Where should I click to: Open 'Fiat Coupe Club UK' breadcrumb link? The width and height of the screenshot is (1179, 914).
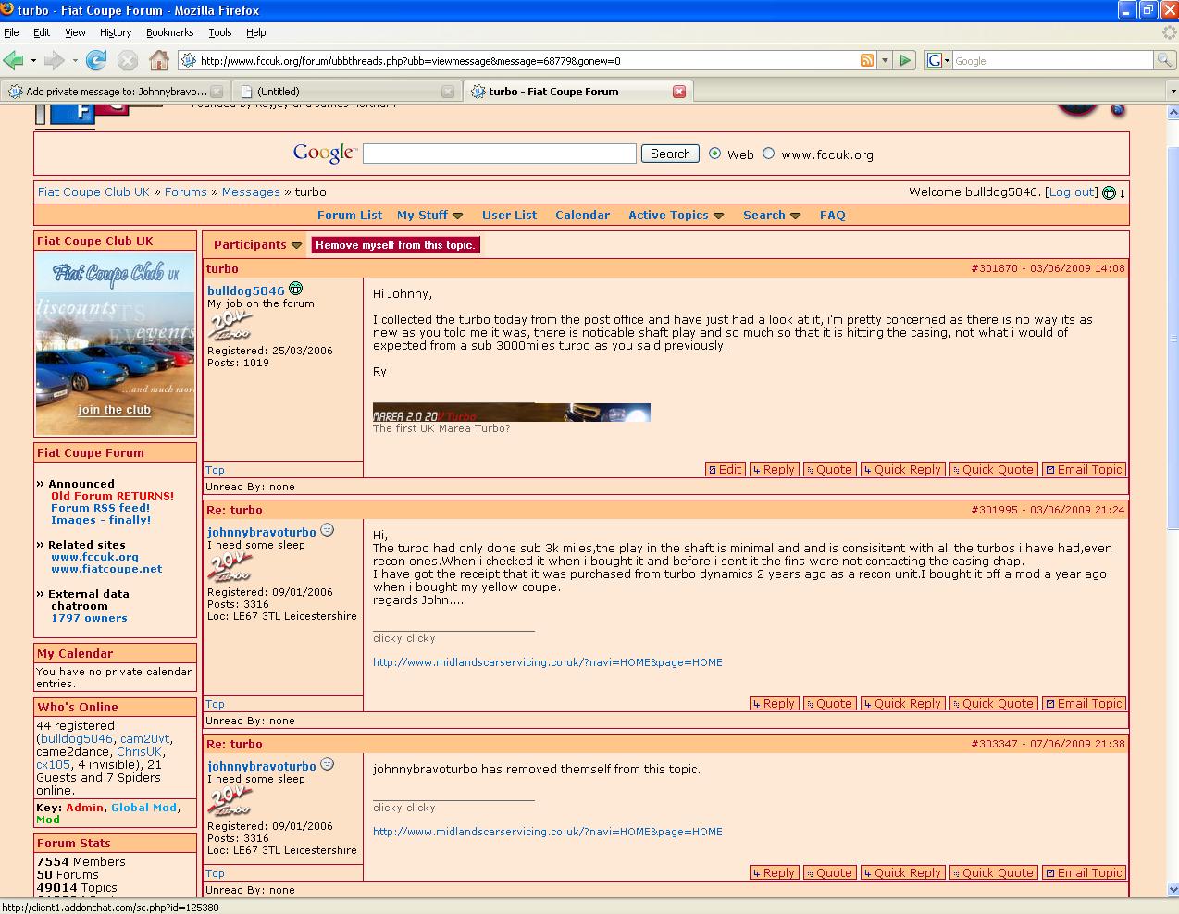coord(93,192)
